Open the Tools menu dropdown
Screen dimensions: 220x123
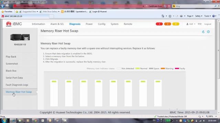coord(207,16)
